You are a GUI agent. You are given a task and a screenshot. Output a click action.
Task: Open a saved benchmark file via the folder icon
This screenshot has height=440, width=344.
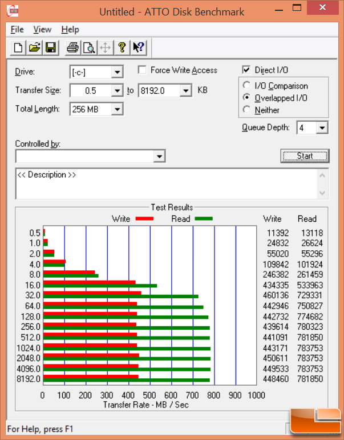click(x=34, y=47)
